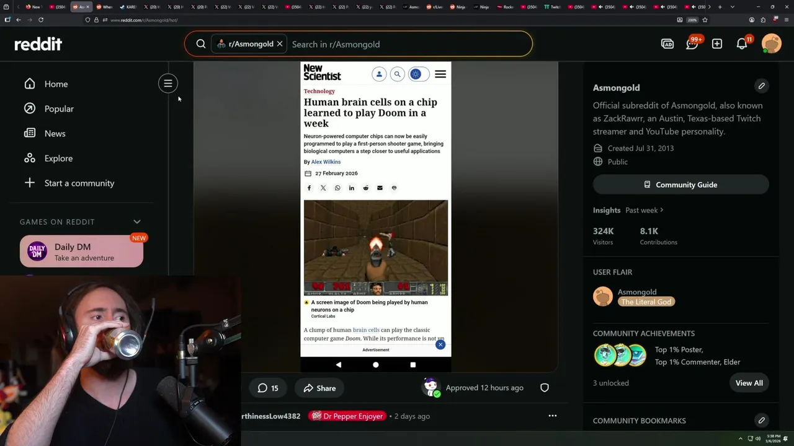This screenshot has height=446, width=794.
Task: Open the post screenshot image
Action: (376, 217)
